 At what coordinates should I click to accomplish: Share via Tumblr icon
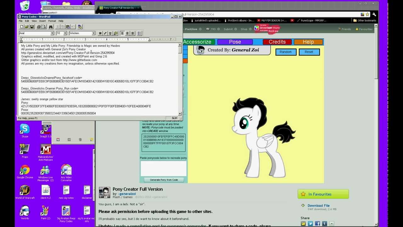(x=324, y=224)
